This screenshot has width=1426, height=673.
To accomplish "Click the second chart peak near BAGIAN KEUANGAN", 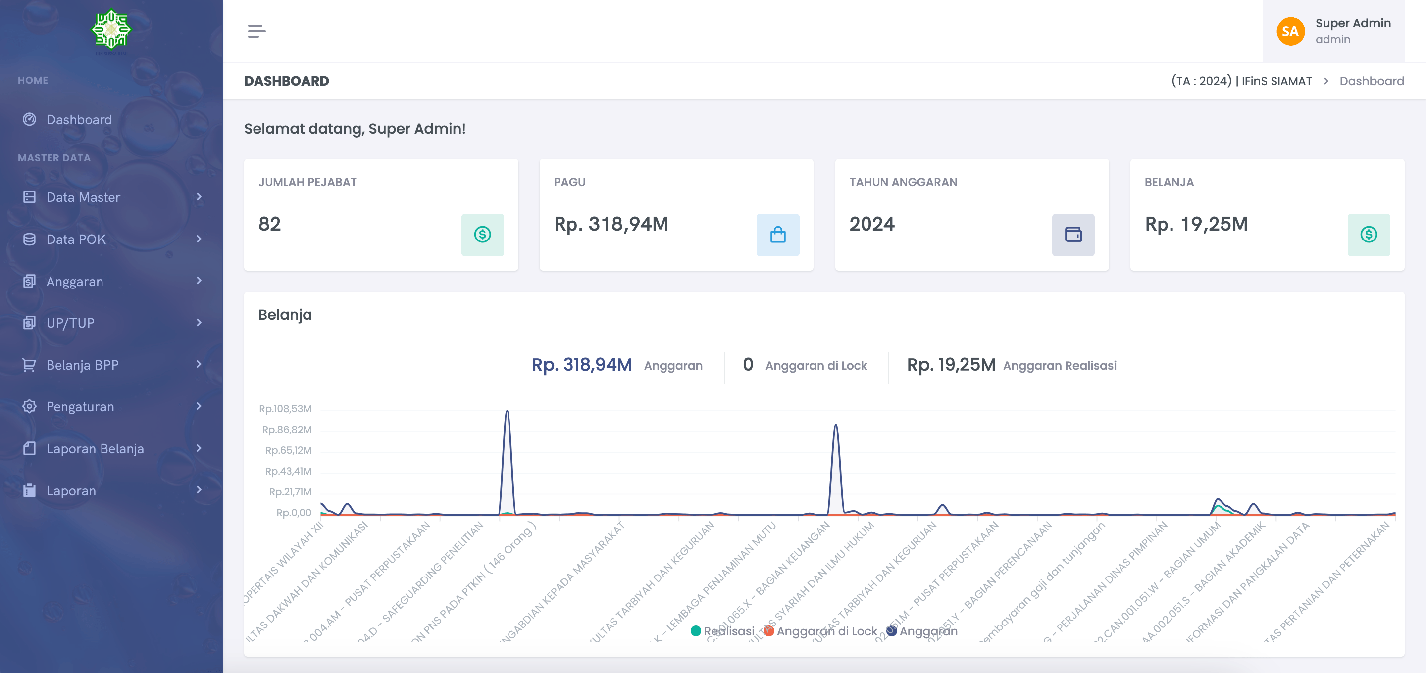I will pyautogui.click(x=835, y=426).
